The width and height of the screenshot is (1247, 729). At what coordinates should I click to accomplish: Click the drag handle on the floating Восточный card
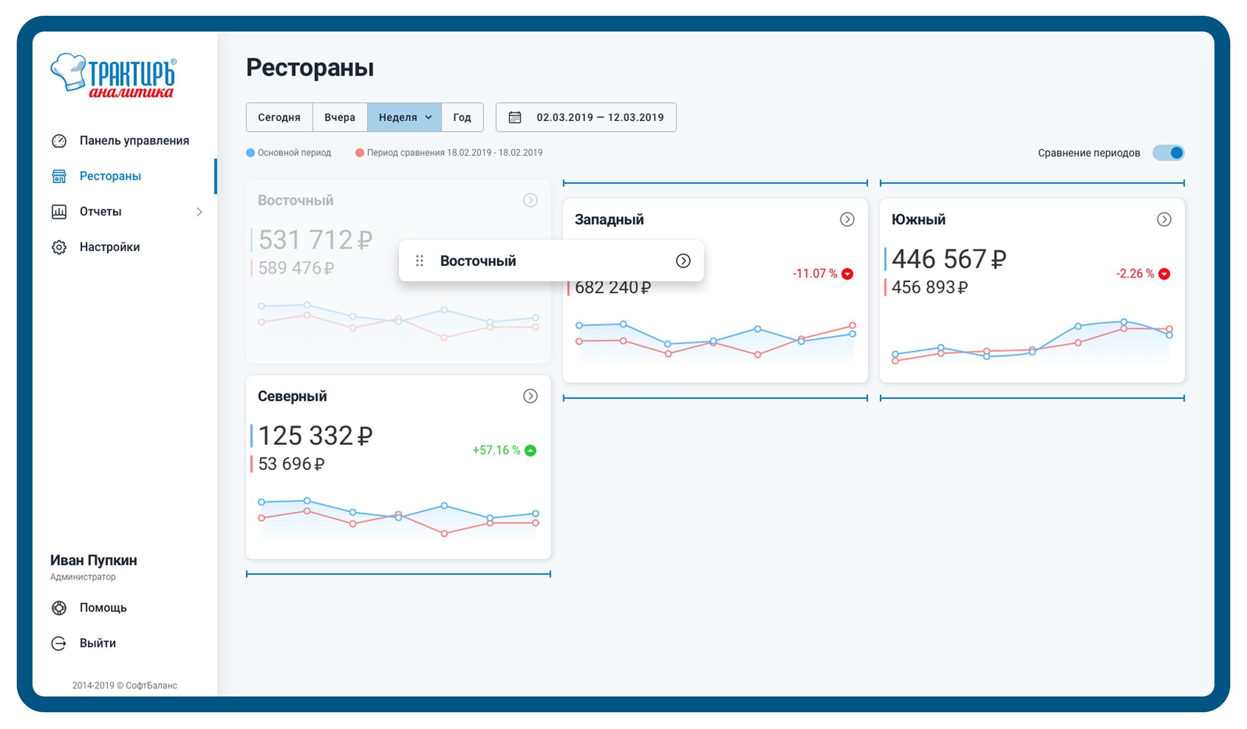[419, 261]
